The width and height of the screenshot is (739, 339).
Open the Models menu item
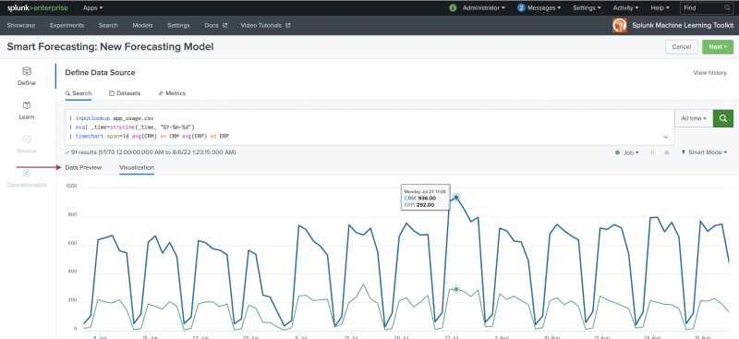(x=143, y=26)
